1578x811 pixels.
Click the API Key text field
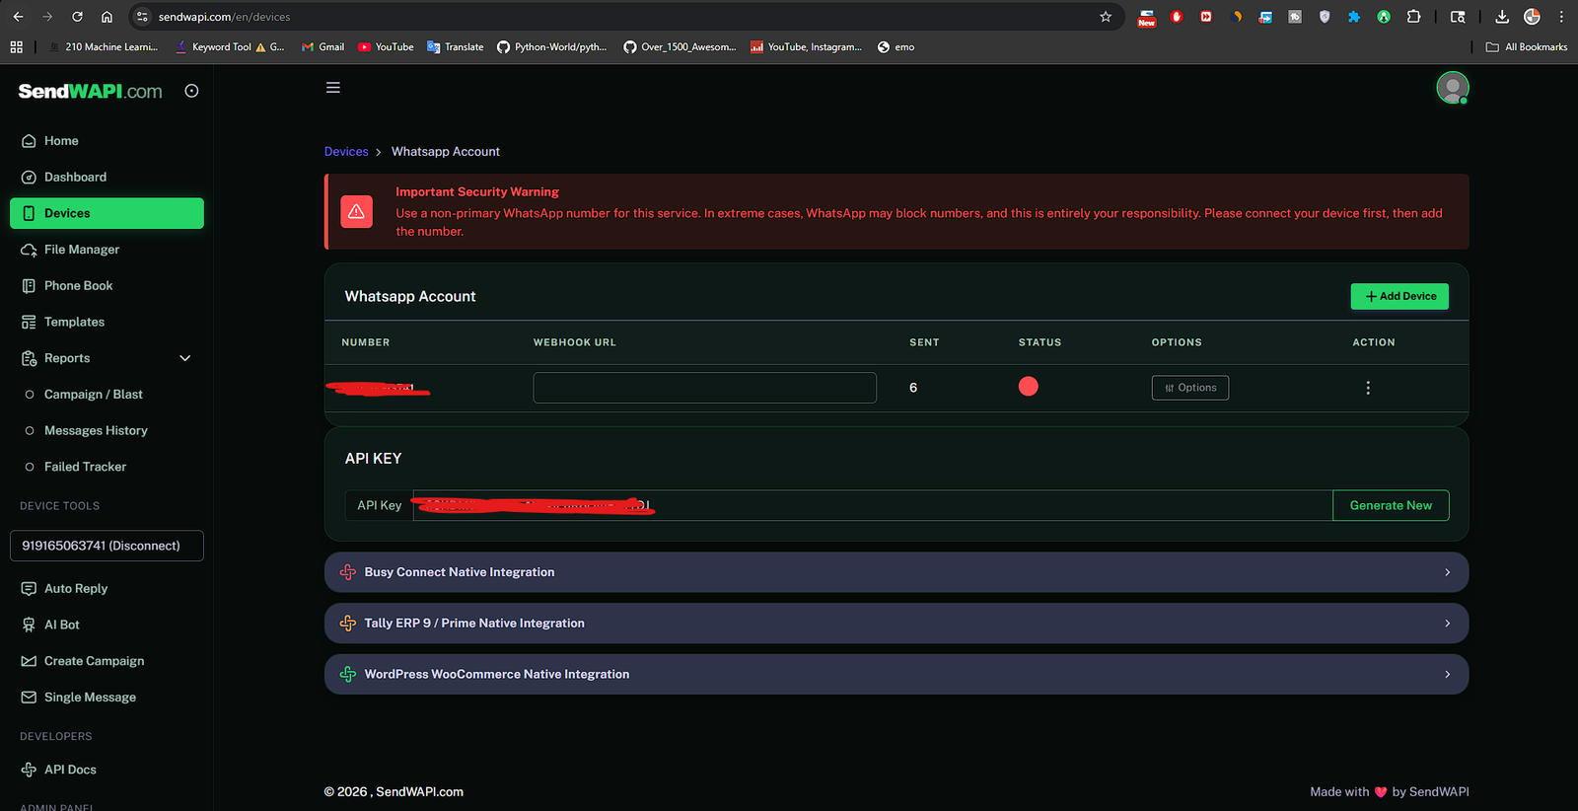pyautogui.click(x=872, y=505)
